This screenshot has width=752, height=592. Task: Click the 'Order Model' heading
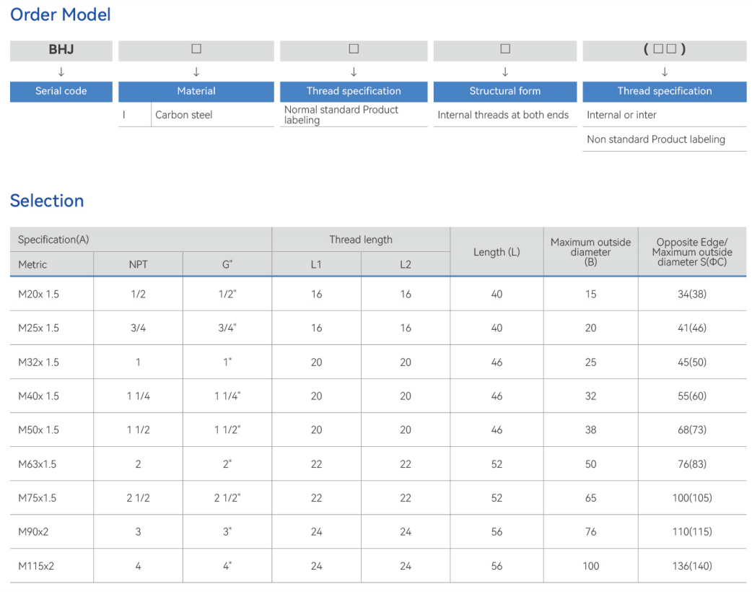61,15
